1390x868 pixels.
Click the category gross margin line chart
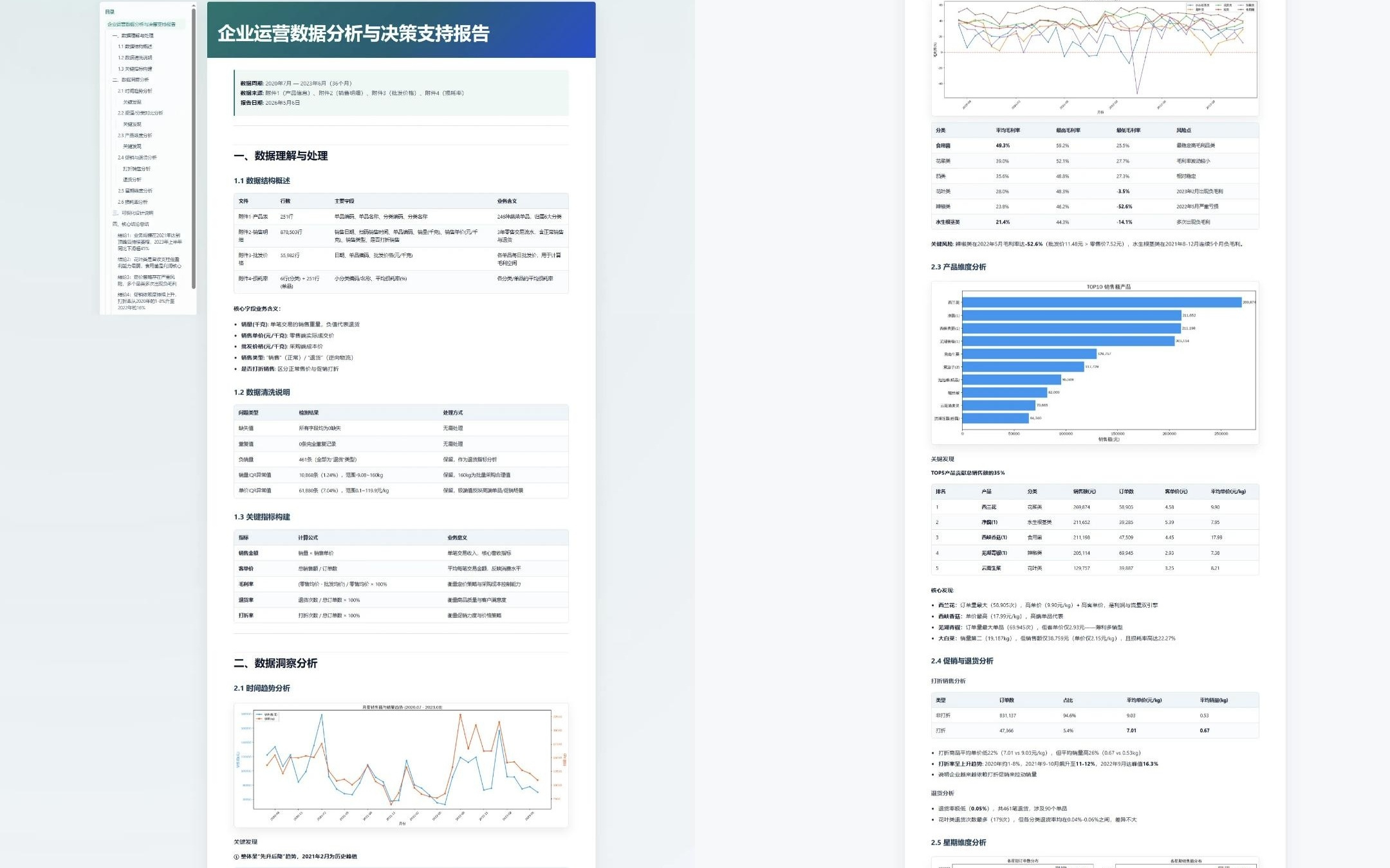point(1095,57)
